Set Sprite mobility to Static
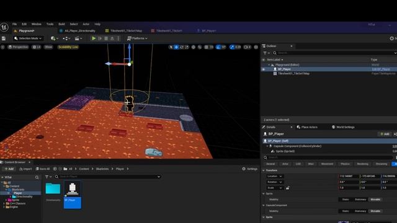The image size is (397, 223). [346, 199]
